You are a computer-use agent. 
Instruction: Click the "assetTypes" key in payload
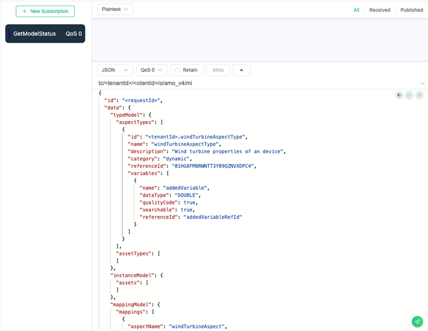134,253
